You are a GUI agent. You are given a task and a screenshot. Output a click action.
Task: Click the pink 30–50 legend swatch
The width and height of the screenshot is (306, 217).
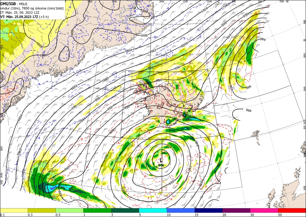264,211
